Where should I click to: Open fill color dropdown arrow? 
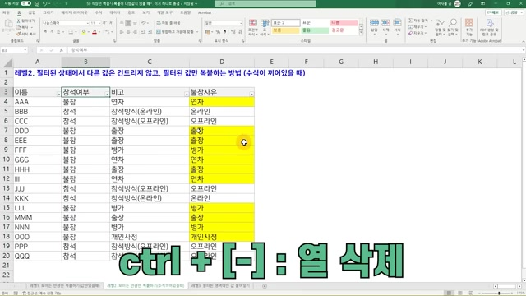pos(89,32)
